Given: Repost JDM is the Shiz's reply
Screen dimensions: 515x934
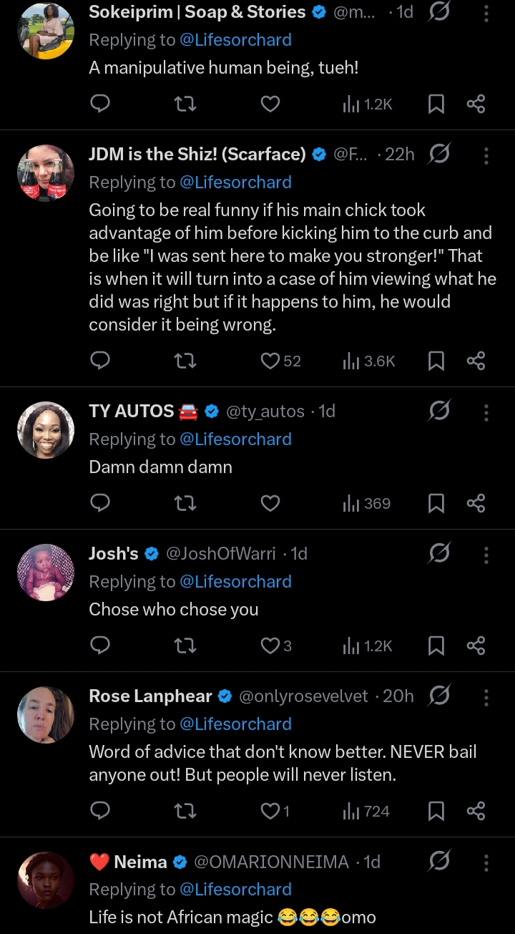Looking at the screenshot, I should tap(185, 361).
